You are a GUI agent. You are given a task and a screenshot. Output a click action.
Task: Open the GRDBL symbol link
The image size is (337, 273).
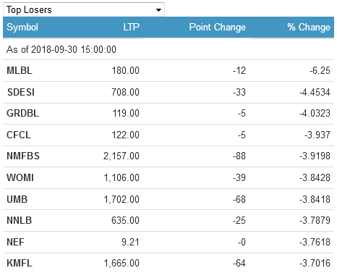click(x=22, y=113)
